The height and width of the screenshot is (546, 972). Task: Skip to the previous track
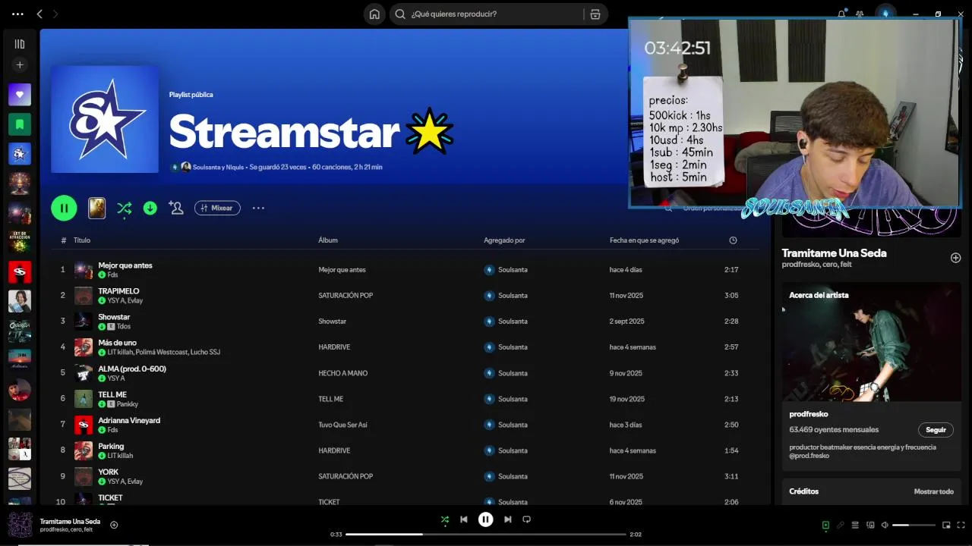pyautogui.click(x=464, y=519)
